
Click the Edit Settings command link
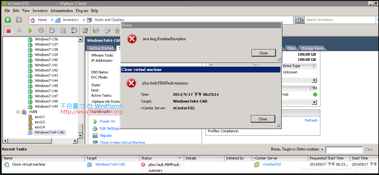(110, 128)
